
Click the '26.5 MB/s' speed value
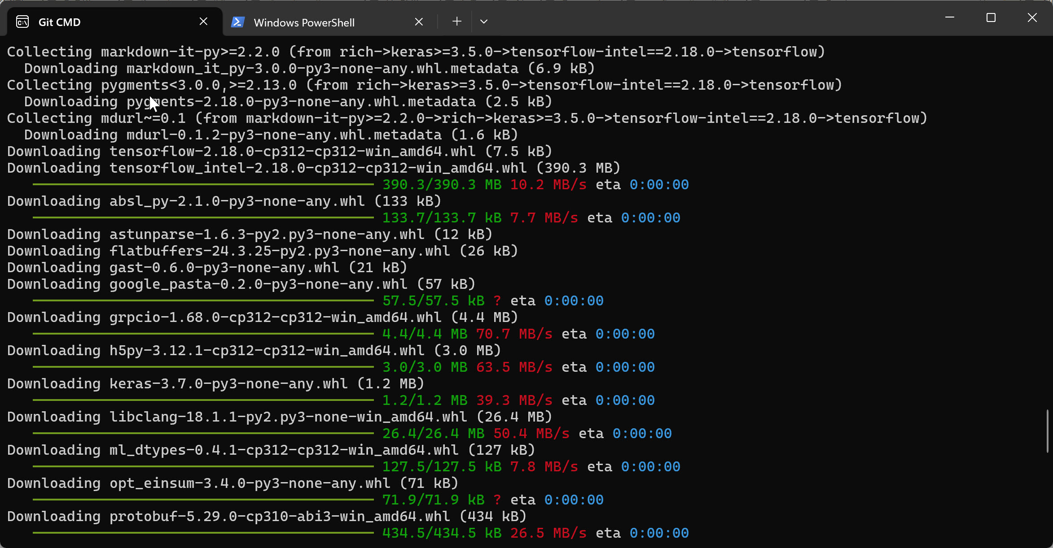pos(548,533)
